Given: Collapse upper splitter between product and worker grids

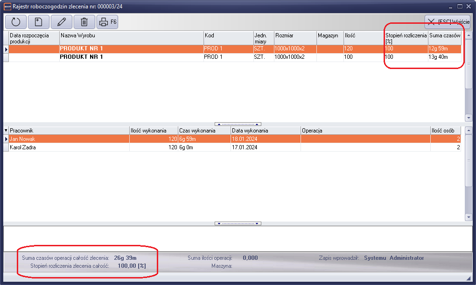Looking at the screenshot, I should (238, 124).
